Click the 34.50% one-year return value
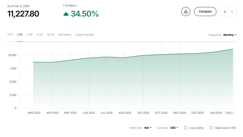243x137 pixels. pyautogui.click(x=85, y=14)
